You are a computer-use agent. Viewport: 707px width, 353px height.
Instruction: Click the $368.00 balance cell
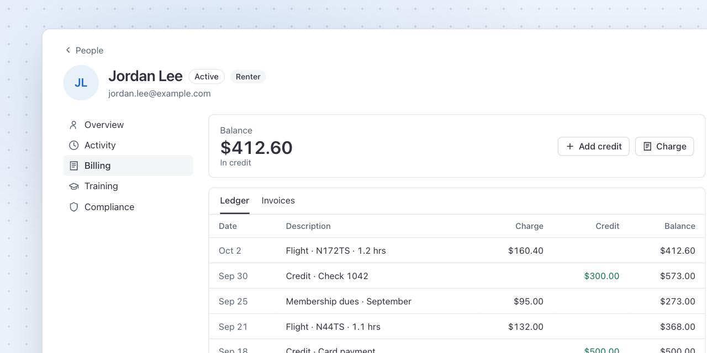(x=678, y=327)
